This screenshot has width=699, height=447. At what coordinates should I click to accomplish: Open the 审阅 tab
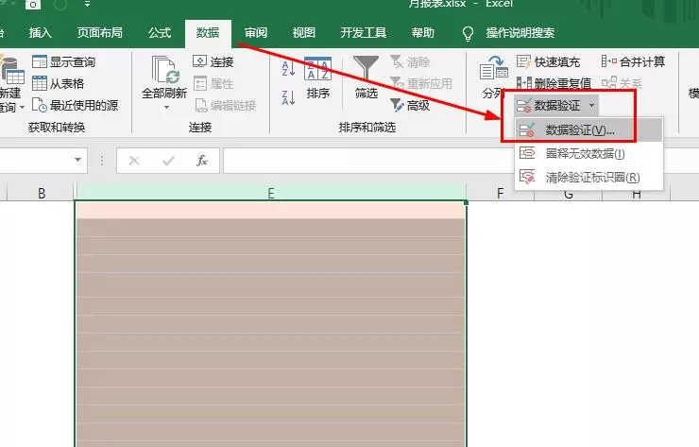click(x=256, y=32)
